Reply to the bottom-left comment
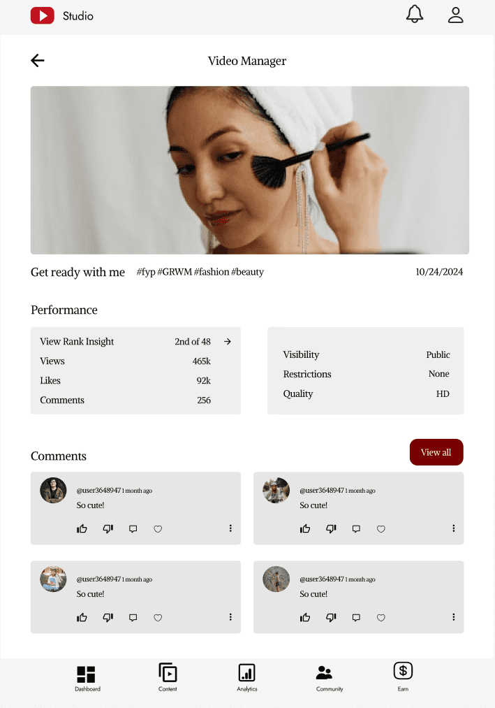Image resolution: width=495 pixels, height=708 pixels. click(133, 618)
